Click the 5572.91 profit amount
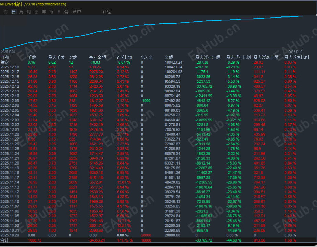 pyautogui.click(x=96, y=182)
